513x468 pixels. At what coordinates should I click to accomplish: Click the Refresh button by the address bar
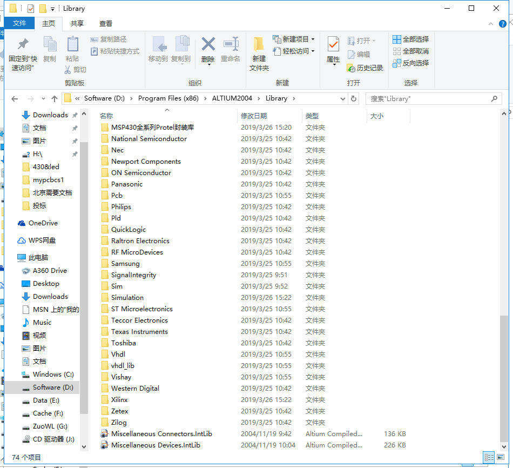pos(354,98)
